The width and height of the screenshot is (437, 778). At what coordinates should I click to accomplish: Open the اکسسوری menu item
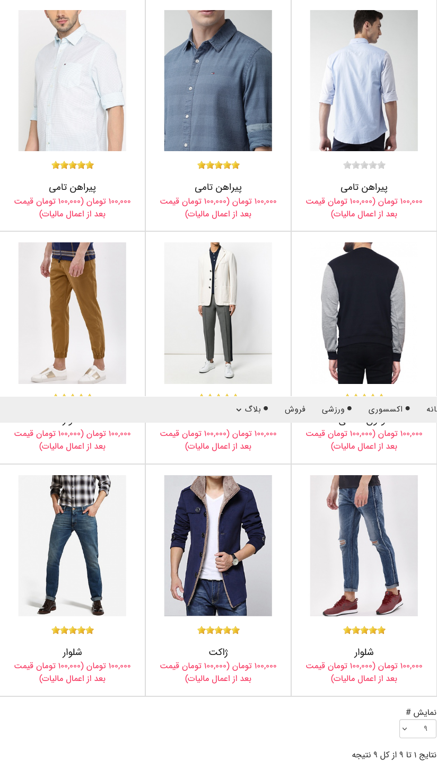click(x=386, y=409)
